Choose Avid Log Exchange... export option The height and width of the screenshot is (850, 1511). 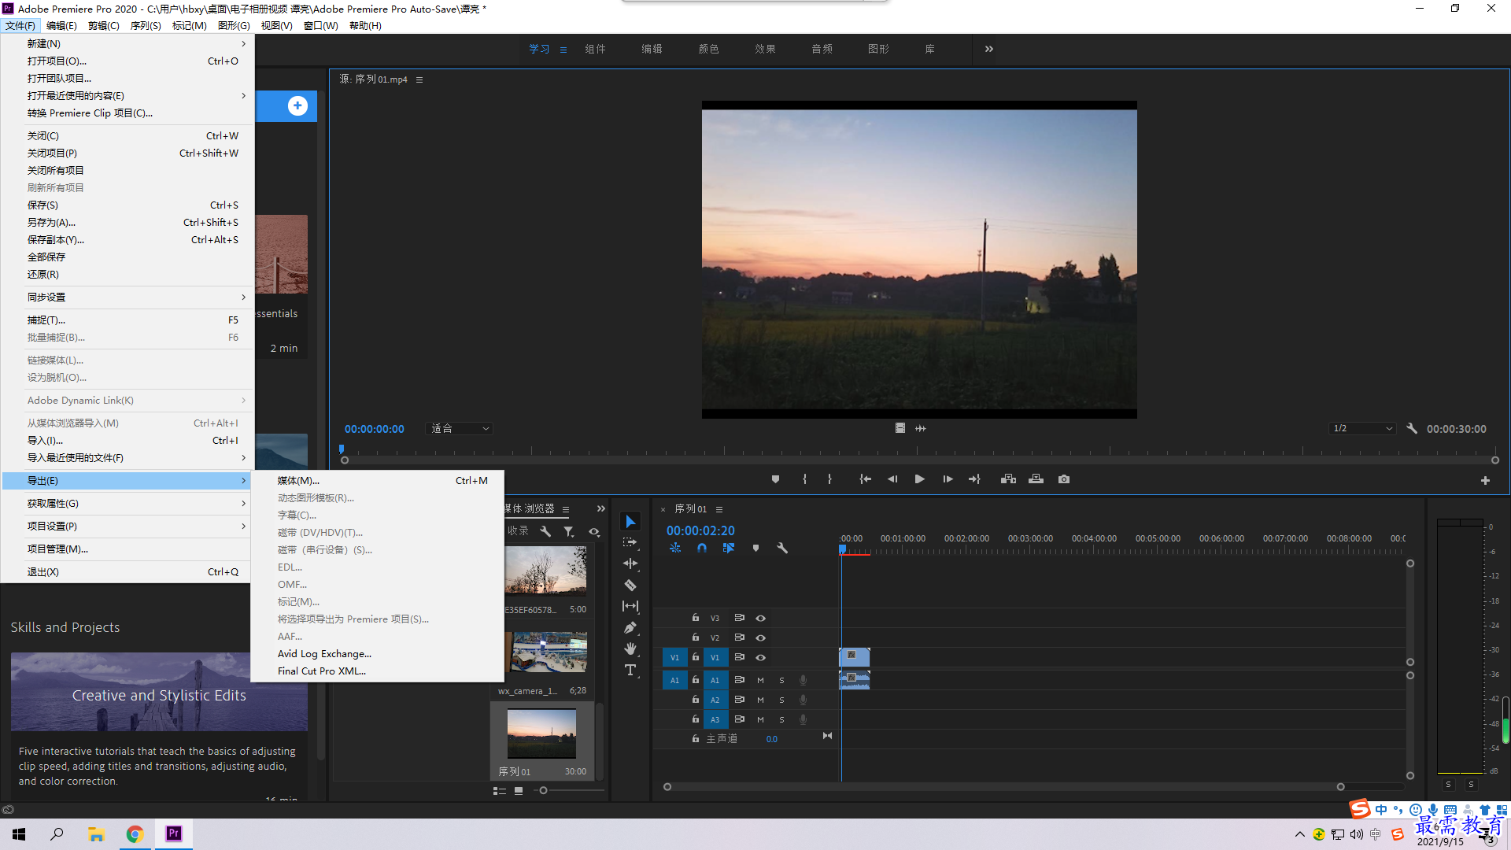point(378,653)
